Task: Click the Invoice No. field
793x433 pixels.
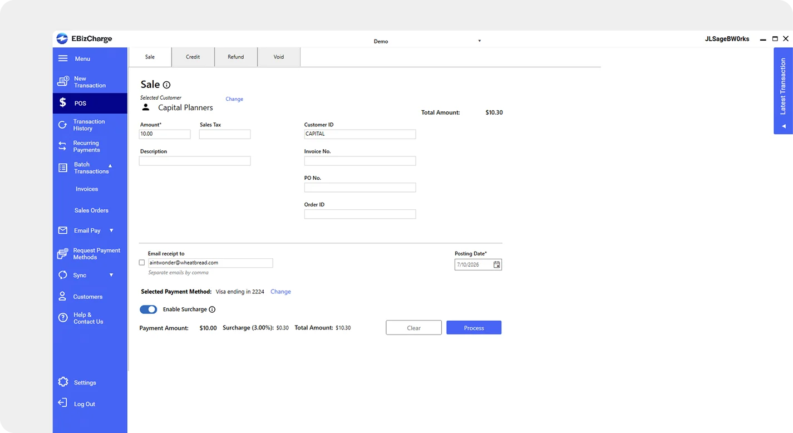Action: [x=360, y=161]
